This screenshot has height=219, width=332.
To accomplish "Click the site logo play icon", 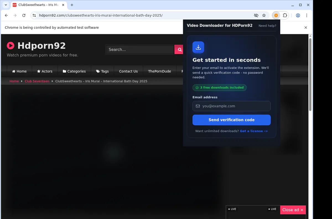I will [x=11, y=45].
